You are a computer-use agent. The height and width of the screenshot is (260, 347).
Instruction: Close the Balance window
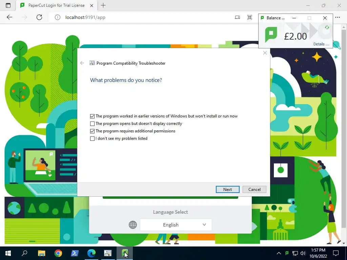pyautogui.click(x=325, y=18)
